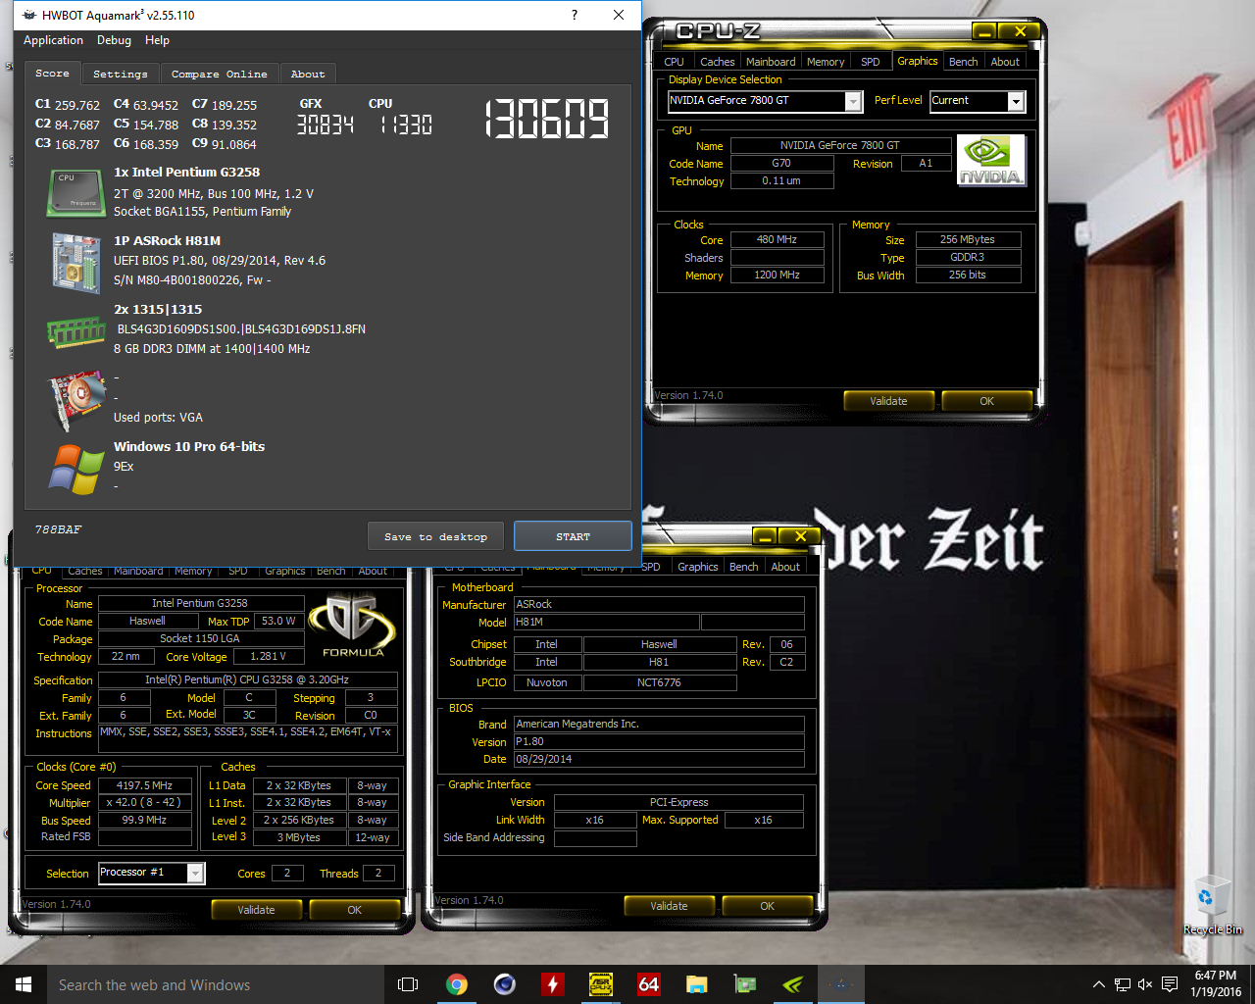Select the Recycle Bin desktop icon
This screenshot has height=1004, width=1255.
(x=1212, y=907)
